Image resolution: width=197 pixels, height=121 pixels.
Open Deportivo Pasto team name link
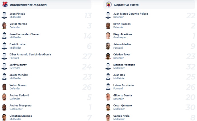(x=126, y=5)
